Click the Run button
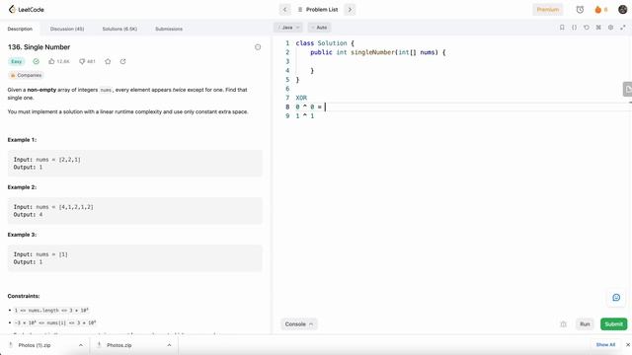 [x=585, y=324]
